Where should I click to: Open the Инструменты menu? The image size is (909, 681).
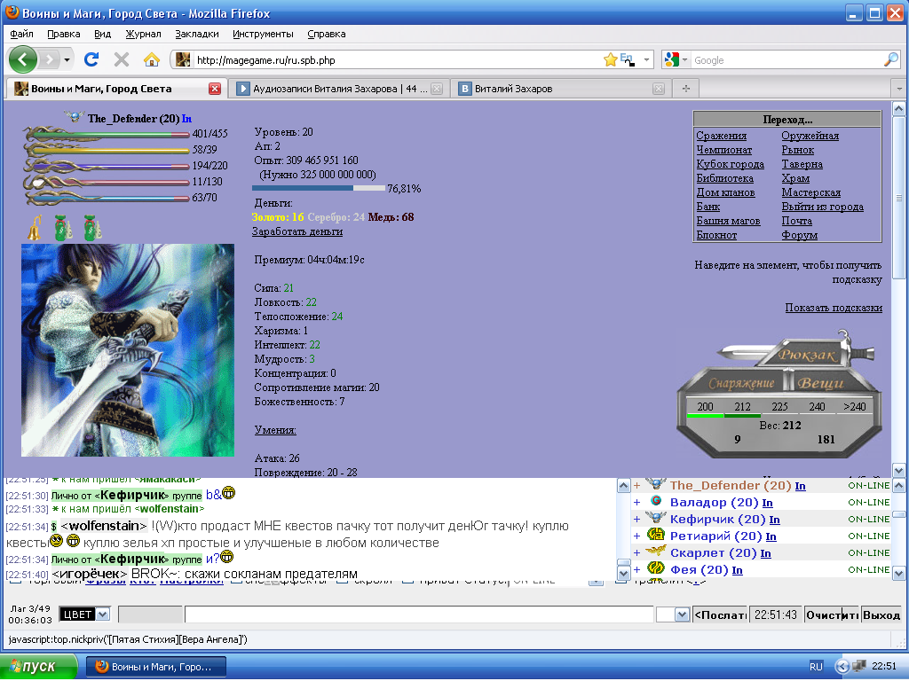click(263, 34)
